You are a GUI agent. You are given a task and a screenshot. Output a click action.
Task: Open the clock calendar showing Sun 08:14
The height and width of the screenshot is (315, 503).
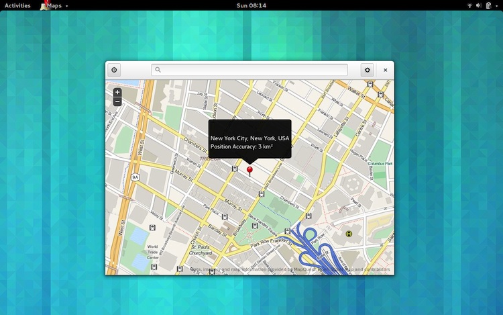(x=251, y=5)
